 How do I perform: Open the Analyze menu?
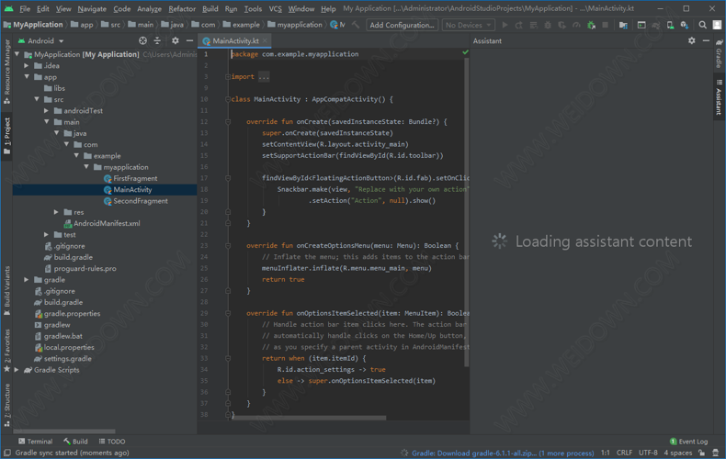149,9
